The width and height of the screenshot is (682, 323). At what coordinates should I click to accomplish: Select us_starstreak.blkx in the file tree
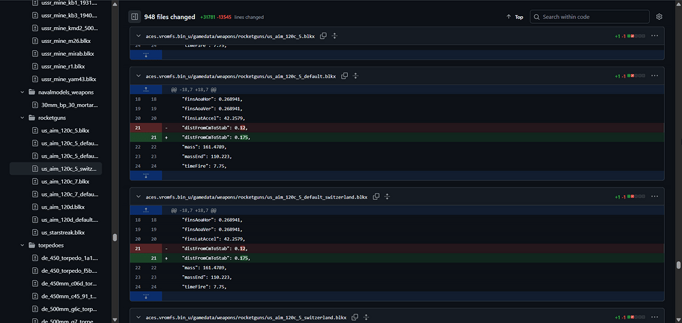63,232
